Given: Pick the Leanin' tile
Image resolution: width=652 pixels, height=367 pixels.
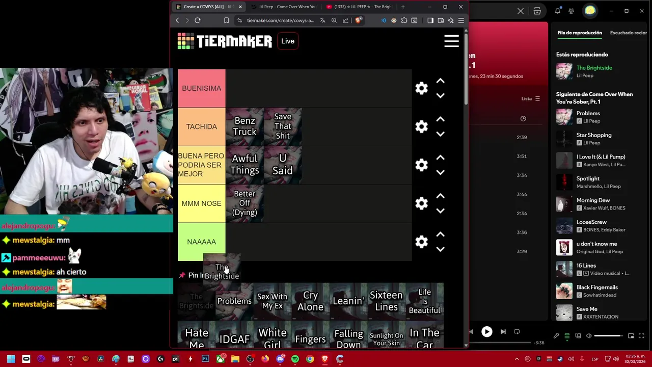Looking at the screenshot, I should click(x=348, y=301).
